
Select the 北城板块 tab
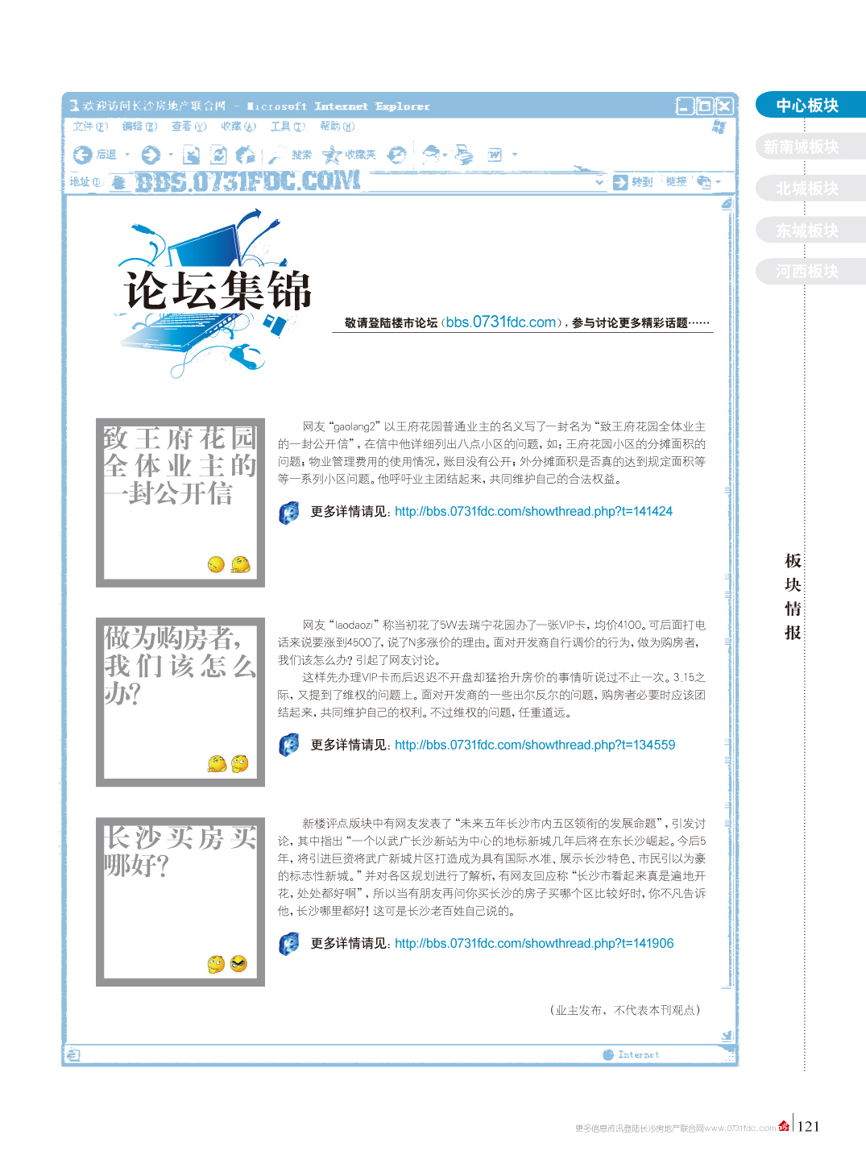pyautogui.click(x=810, y=189)
